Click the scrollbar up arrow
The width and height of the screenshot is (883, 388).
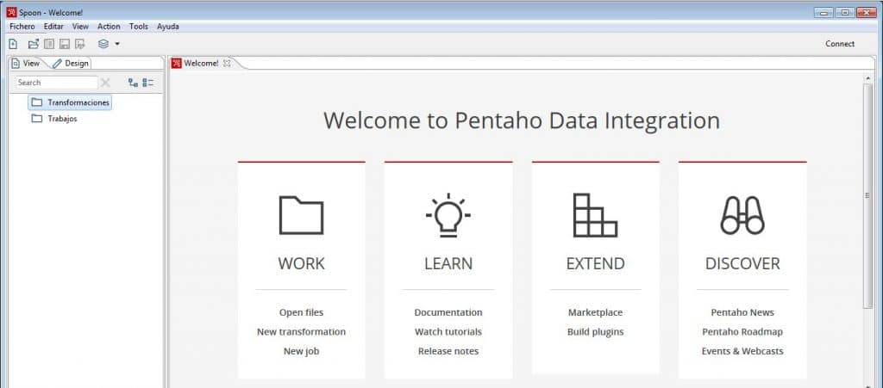[867, 77]
